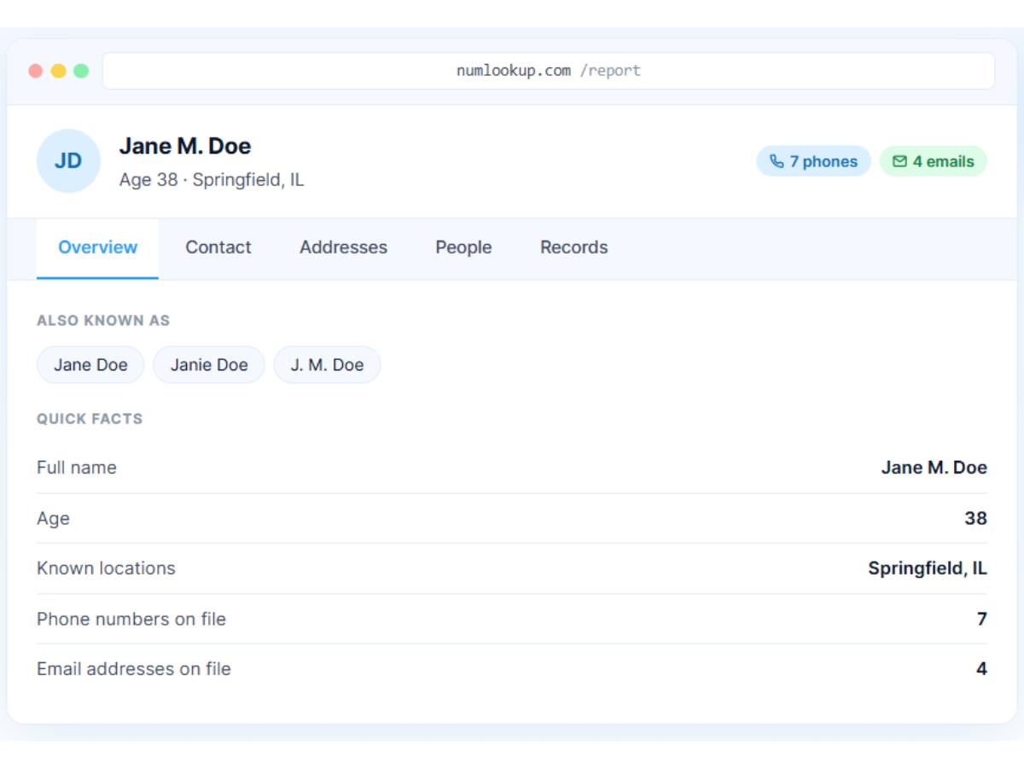Switch to the Overview tab
Viewport: 1024px width, 768px height.
click(97, 247)
